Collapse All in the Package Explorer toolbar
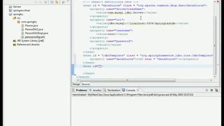The image size is (224, 126). (52, 2)
